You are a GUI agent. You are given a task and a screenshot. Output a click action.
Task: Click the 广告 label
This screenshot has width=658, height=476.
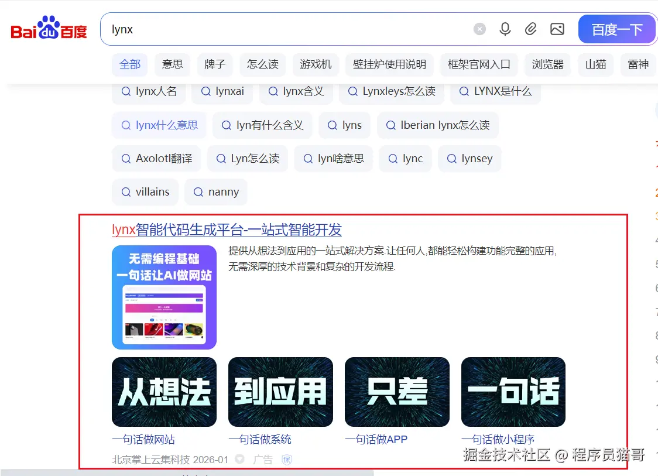(x=263, y=460)
